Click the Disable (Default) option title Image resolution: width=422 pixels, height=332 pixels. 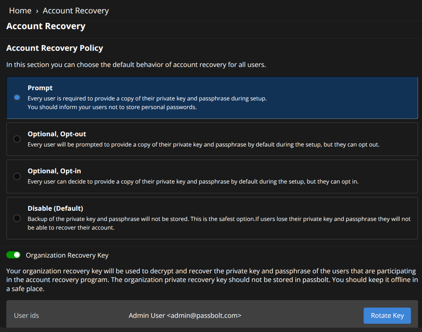tap(55, 208)
